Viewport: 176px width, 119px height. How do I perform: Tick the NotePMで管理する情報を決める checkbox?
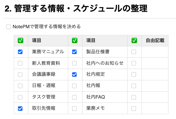pos(9,27)
